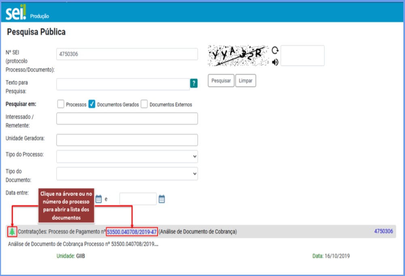Open the second date calendar picker

[x=162, y=199]
